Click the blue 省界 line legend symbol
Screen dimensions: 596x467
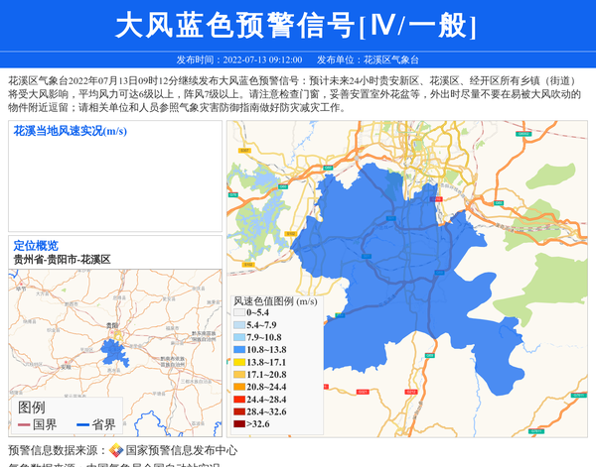pos(82,425)
